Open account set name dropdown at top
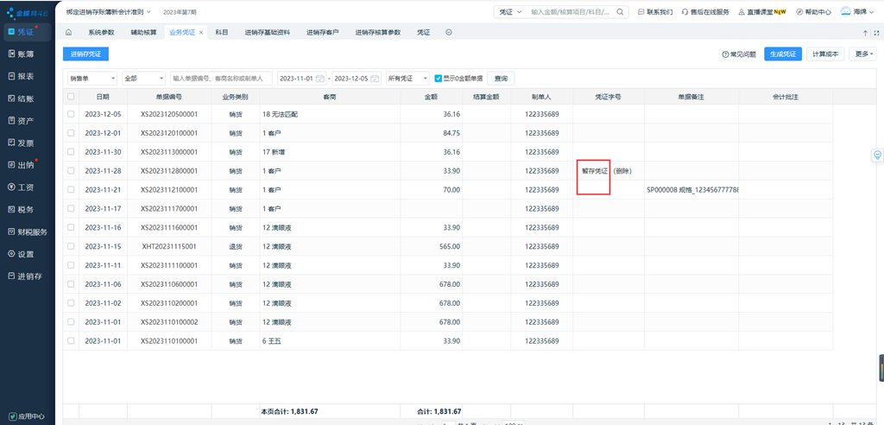The width and height of the screenshot is (884, 425). tap(108, 12)
